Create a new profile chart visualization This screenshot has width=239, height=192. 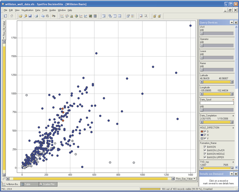pyautogui.click(x=86, y=16)
